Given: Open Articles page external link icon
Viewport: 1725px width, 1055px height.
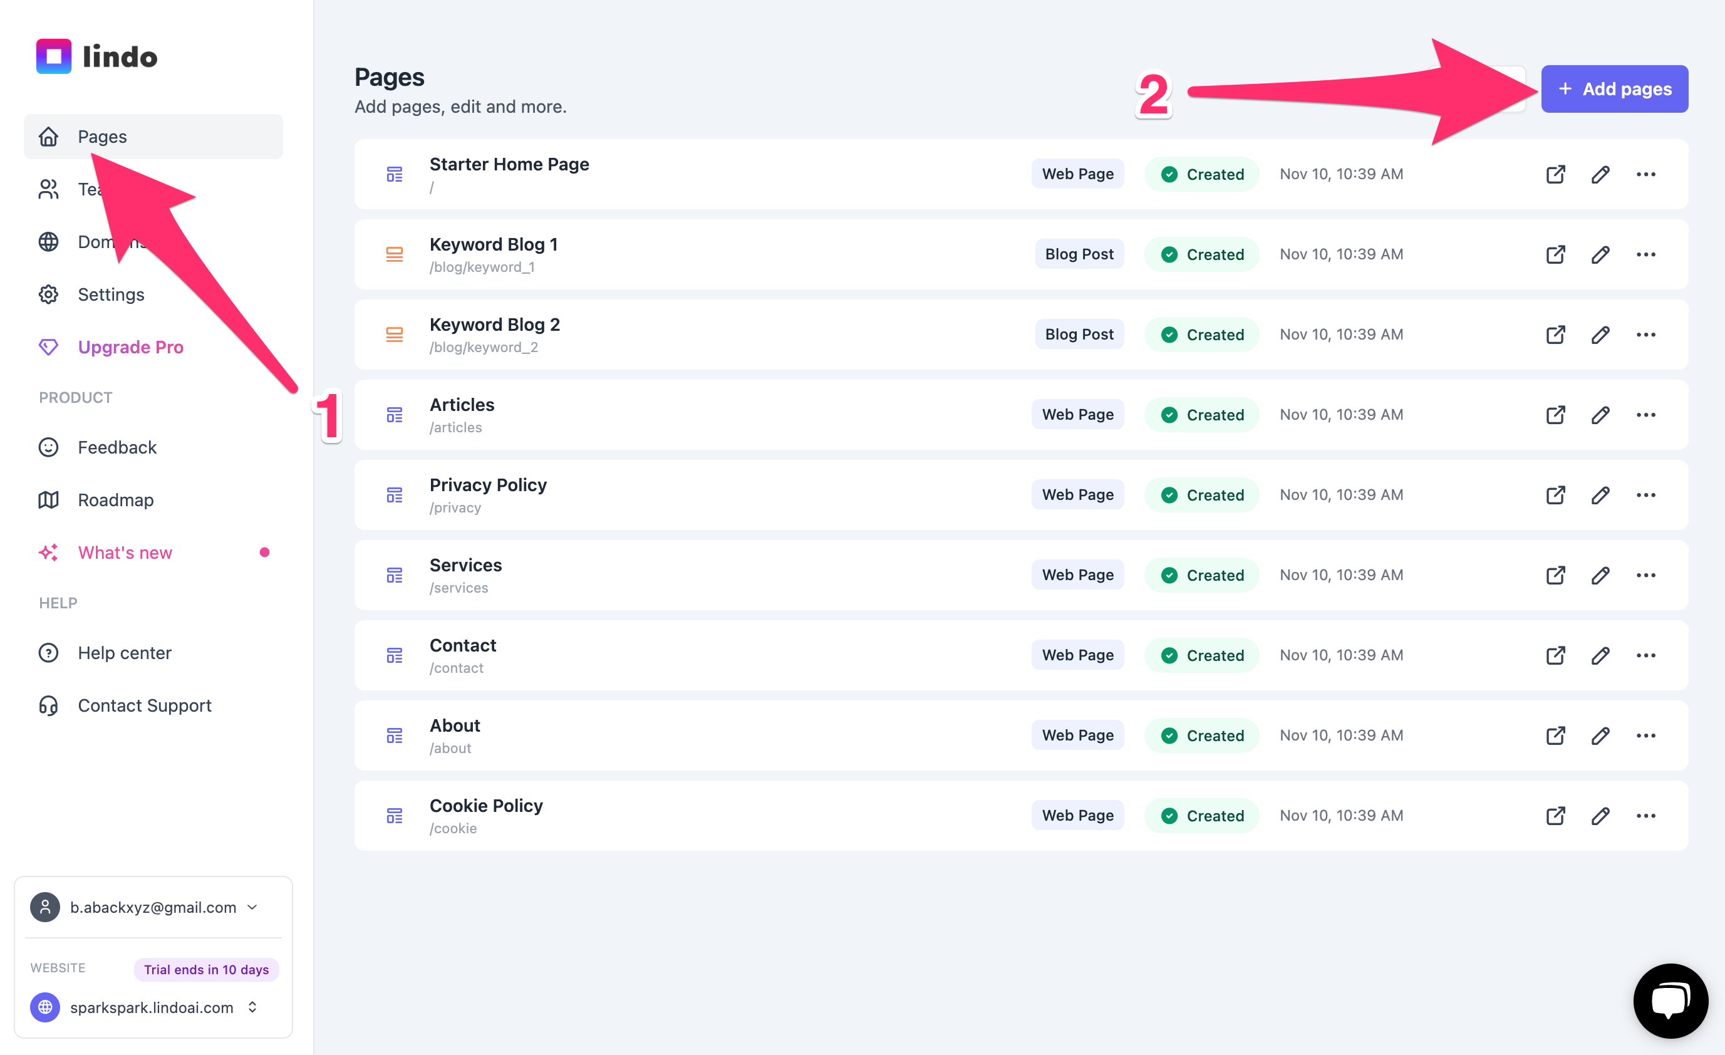Looking at the screenshot, I should [x=1556, y=415].
